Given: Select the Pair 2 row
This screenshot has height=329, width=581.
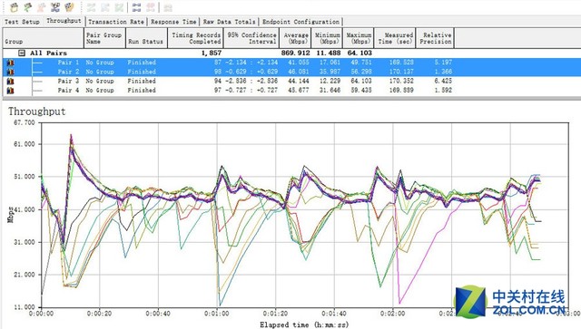Looking at the screenshot, I should pyautogui.click(x=290, y=72).
